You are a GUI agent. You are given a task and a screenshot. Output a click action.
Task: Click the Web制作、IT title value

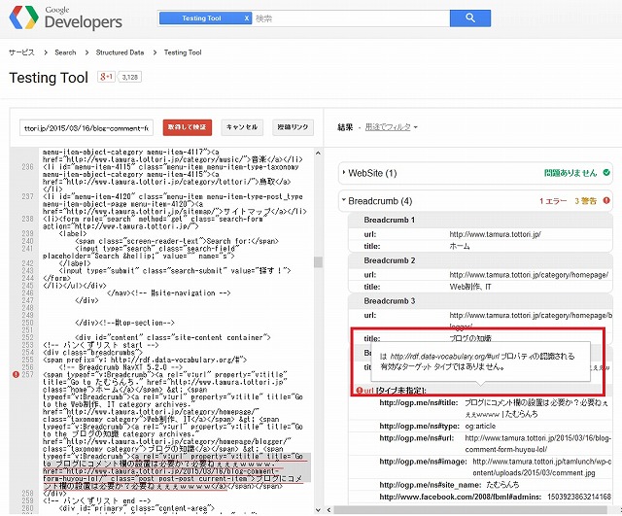470,287
